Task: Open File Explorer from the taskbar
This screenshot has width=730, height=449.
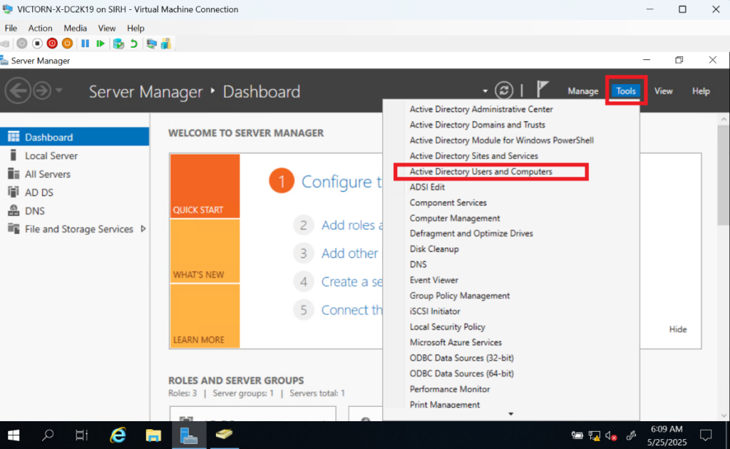Action: [153, 435]
